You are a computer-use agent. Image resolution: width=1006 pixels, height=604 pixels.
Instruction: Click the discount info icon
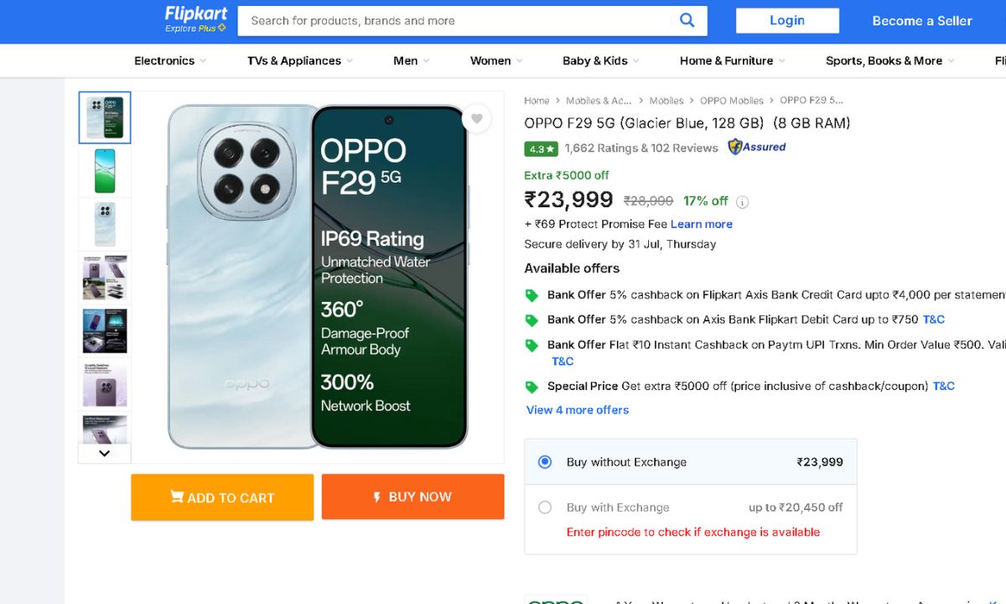pos(742,202)
